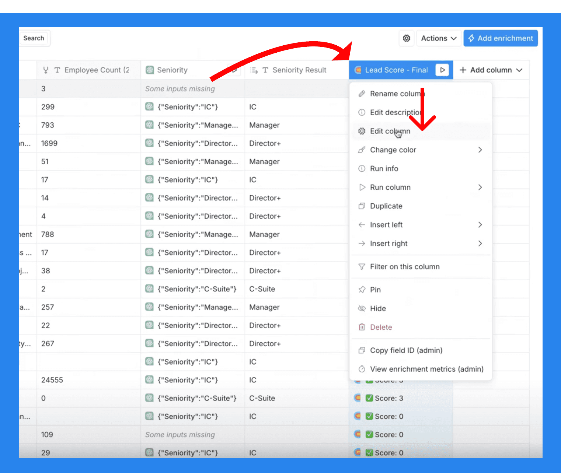Click the pencil icon beside Rename column
The width and height of the screenshot is (561, 473).
click(362, 94)
